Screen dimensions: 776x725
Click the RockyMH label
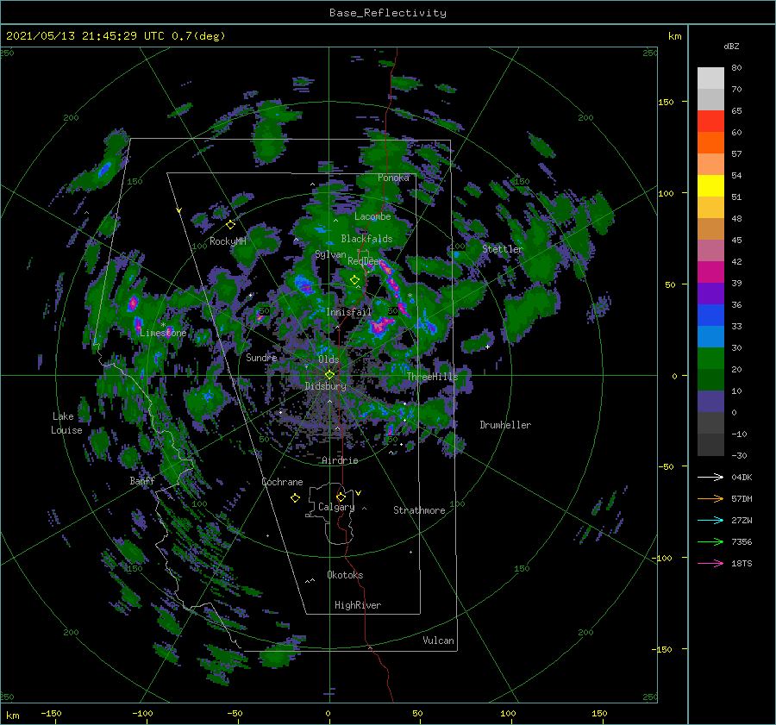coord(228,241)
